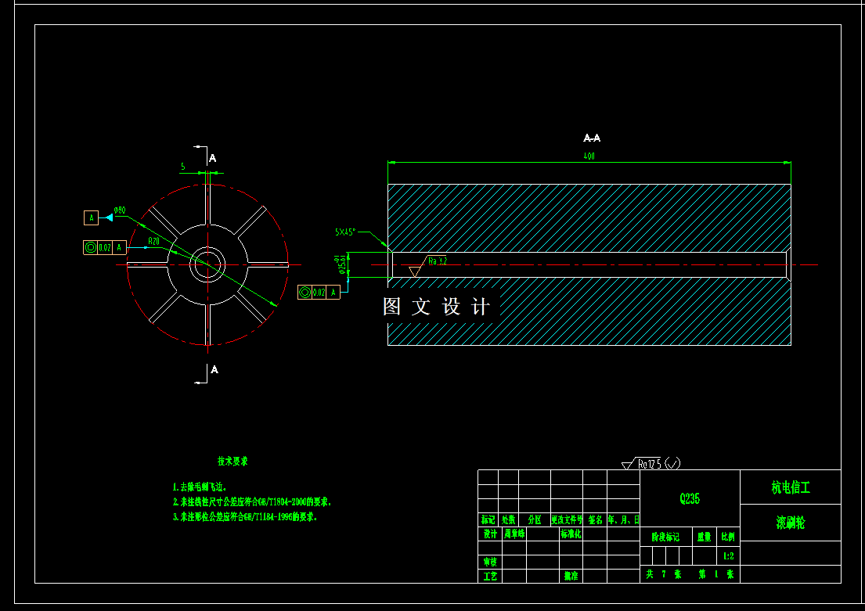The image size is (865, 611).
Task: Select the designer name 周章峰
Action: 515,534
